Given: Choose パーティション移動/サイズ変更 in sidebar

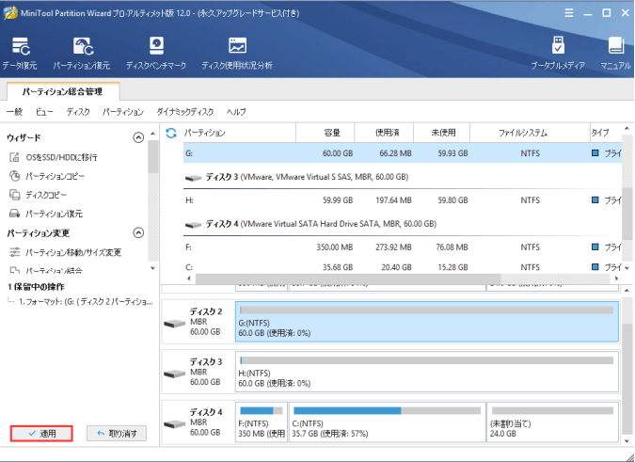Looking at the screenshot, I should point(65,252).
